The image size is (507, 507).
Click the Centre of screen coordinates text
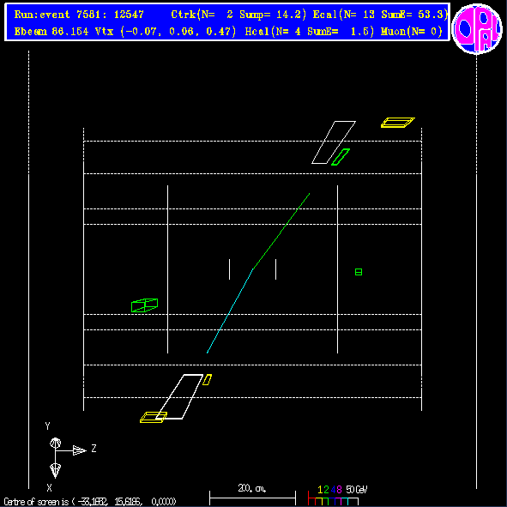(90, 502)
